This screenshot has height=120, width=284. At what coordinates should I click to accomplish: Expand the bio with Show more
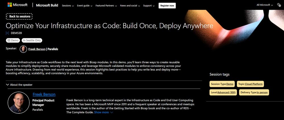104,112
